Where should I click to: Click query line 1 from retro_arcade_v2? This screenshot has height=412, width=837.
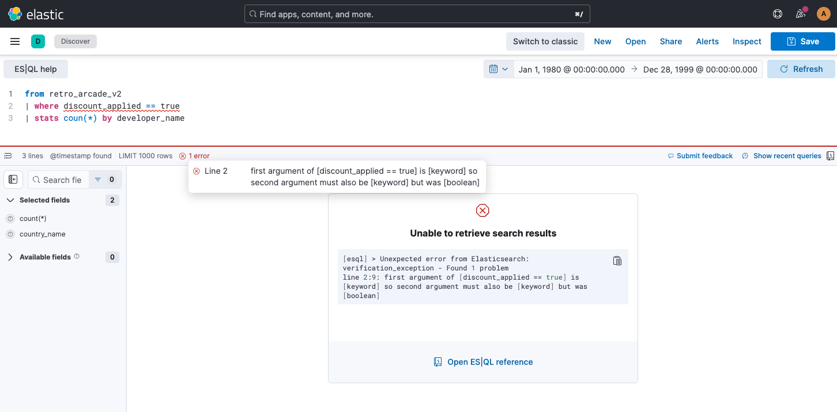pyautogui.click(x=73, y=94)
